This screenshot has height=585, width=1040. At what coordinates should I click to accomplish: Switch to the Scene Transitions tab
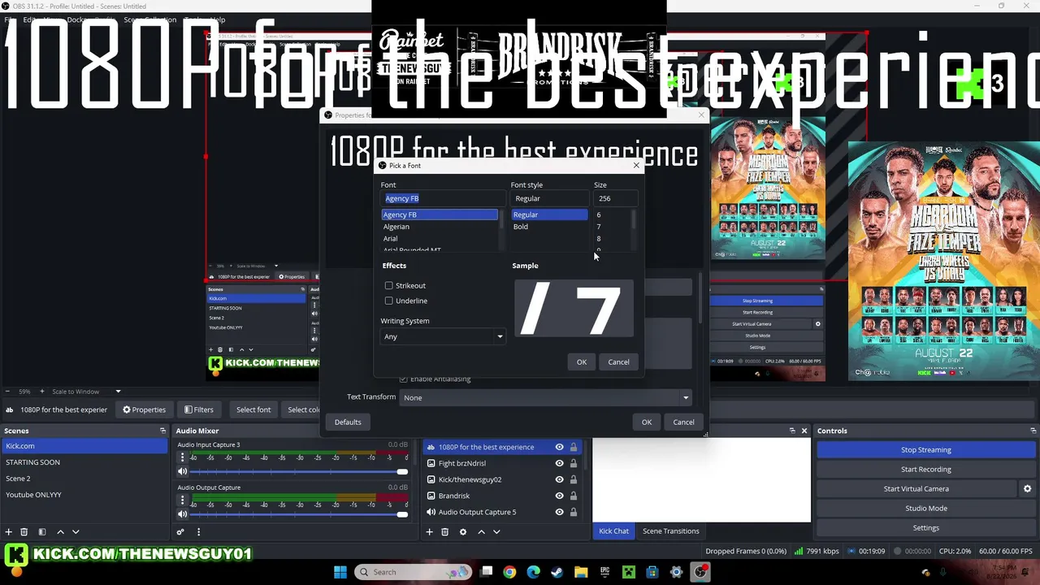(670, 531)
